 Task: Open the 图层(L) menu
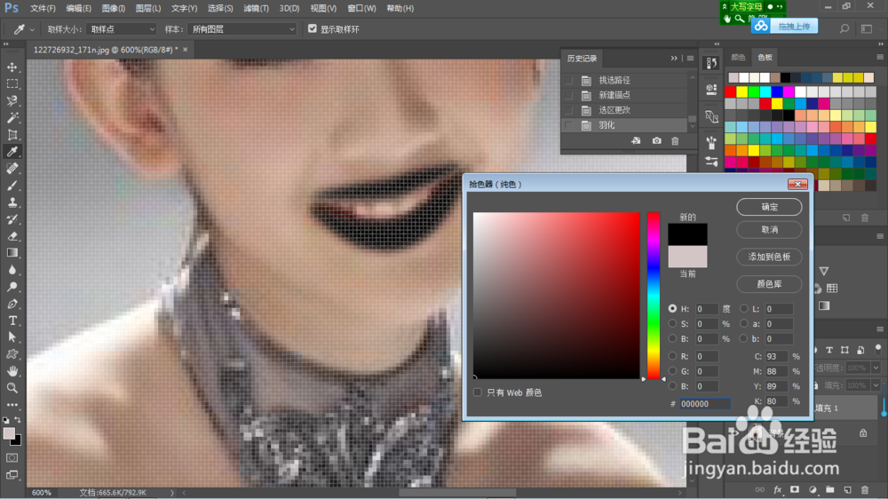point(148,9)
